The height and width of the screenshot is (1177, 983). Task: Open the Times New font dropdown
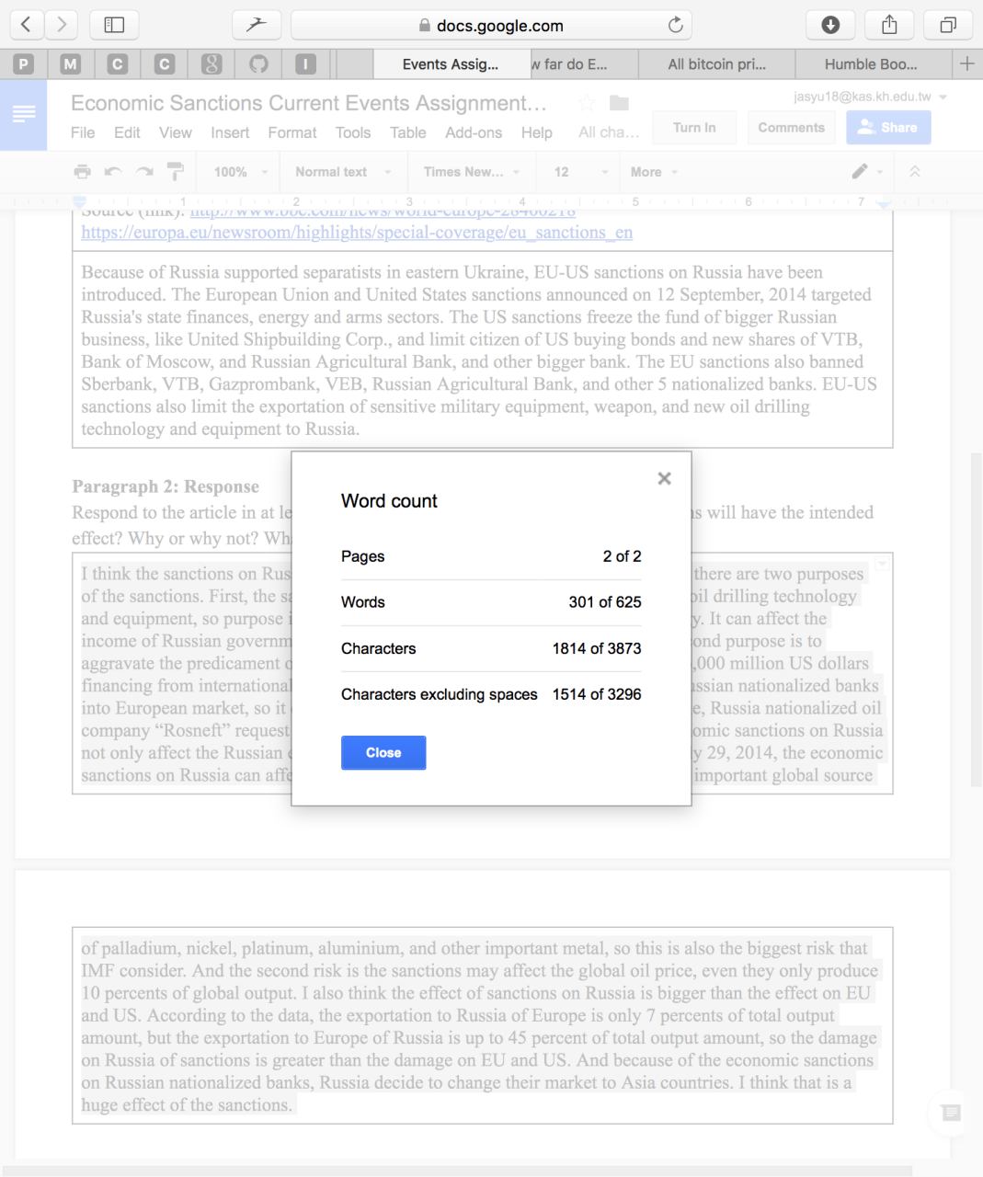471,172
